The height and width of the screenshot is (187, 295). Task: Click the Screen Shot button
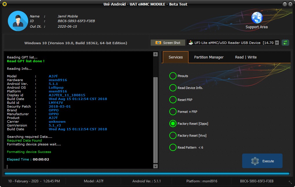point(168,43)
